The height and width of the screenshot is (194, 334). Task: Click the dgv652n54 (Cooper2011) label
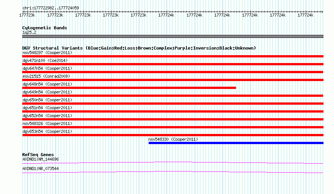click(47, 116)
